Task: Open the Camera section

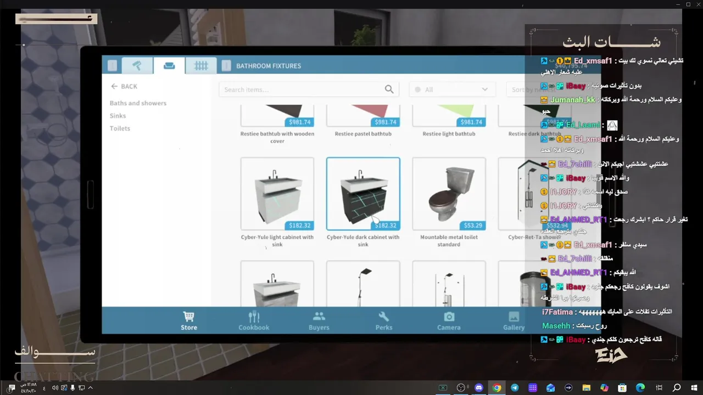Action: pyautogui.click(x=449, y=320)
